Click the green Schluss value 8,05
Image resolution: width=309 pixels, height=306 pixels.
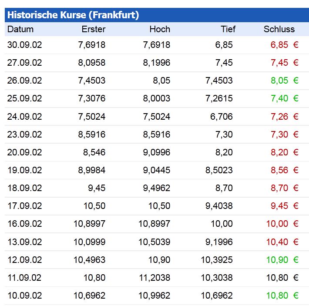(279, 81)
